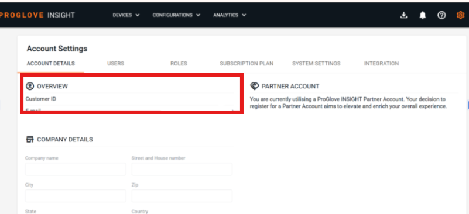The width and height of the screenshot is (469, 214).
Task: Click the Customer ID row
Action: pos(129,99)
